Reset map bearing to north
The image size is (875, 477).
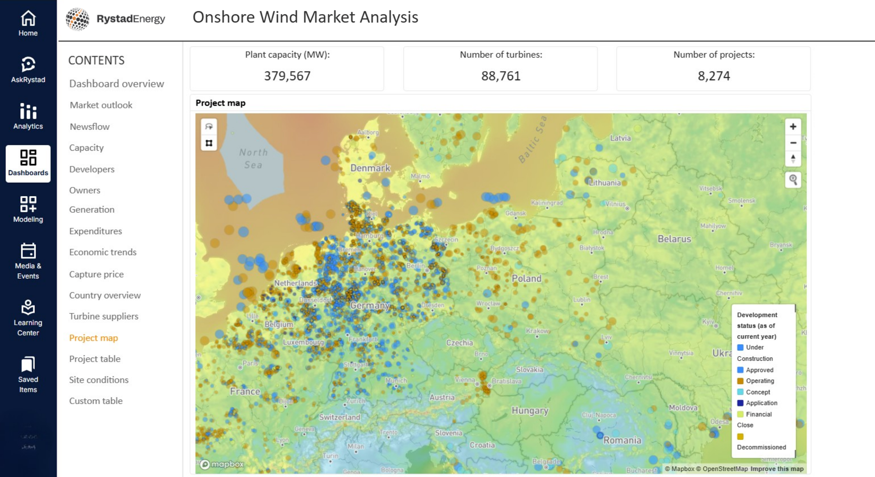coord(793,159)
